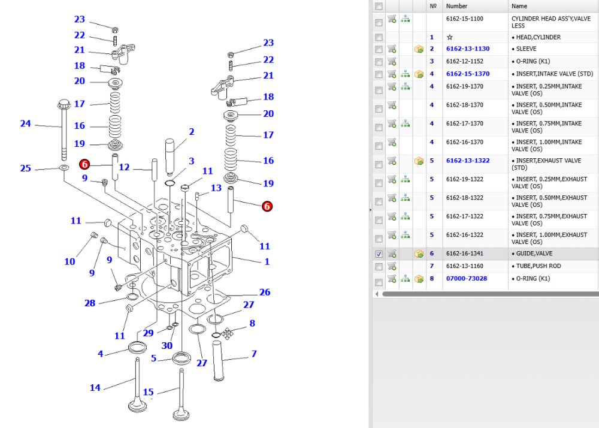Click the № column header

click(x=433, y=6)
